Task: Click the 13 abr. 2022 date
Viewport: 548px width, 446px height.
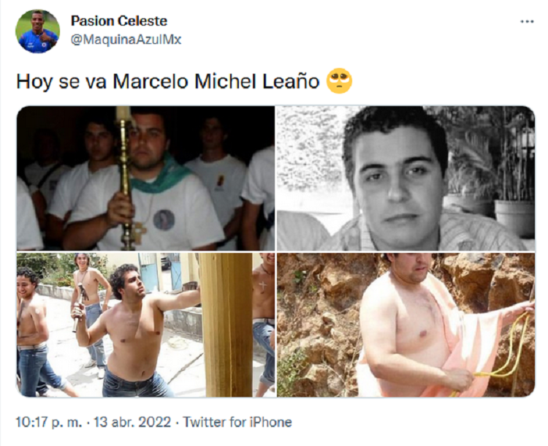Action: point(132,422)
